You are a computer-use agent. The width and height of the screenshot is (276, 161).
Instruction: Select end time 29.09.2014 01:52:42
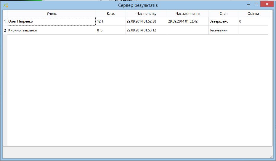[x=188, y=21]
